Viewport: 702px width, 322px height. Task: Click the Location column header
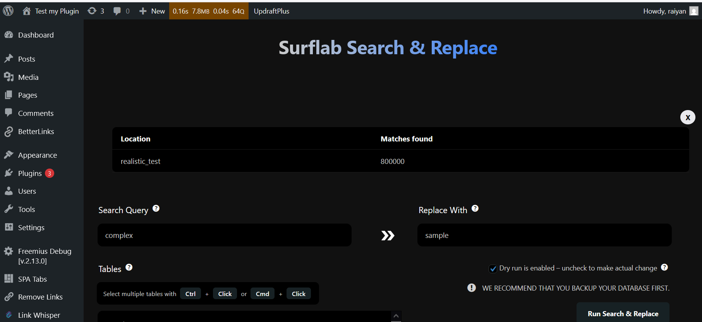point(136,139)
